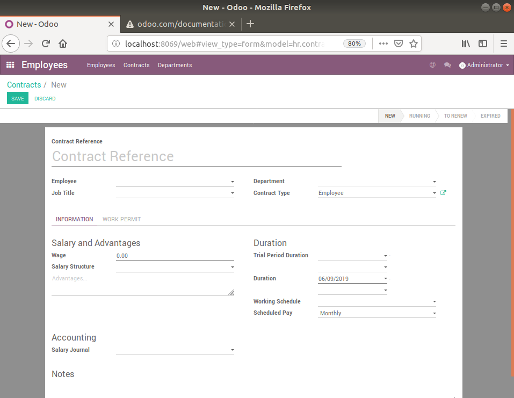This screenshot has width=514, height=398.
Task: Switch to the Work Permit tab
Action: pyautogui.click(x=121, y=219)
